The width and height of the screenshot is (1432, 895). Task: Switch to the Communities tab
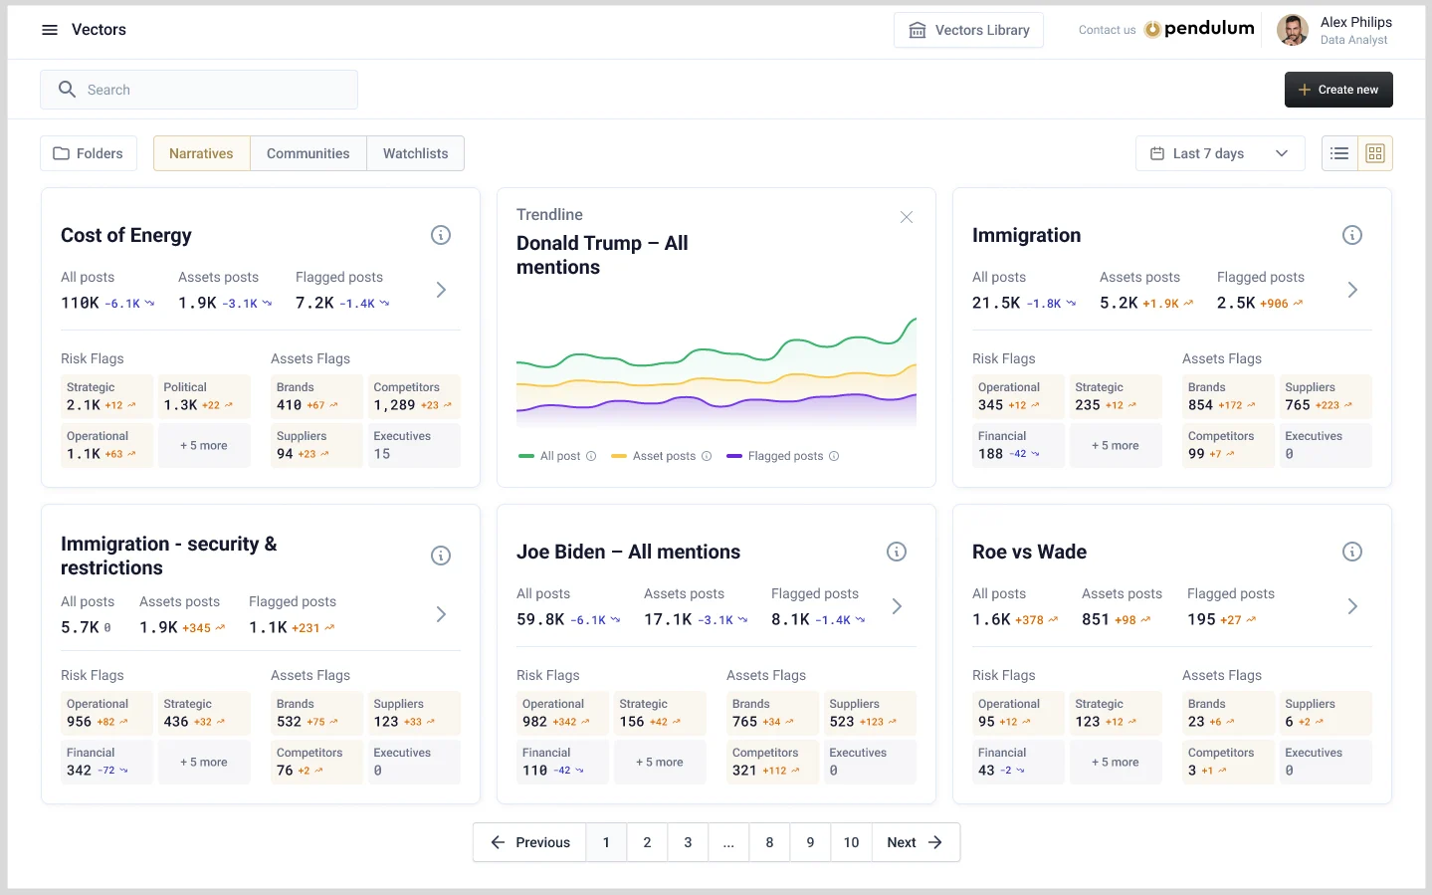click(x=307, y=152)
